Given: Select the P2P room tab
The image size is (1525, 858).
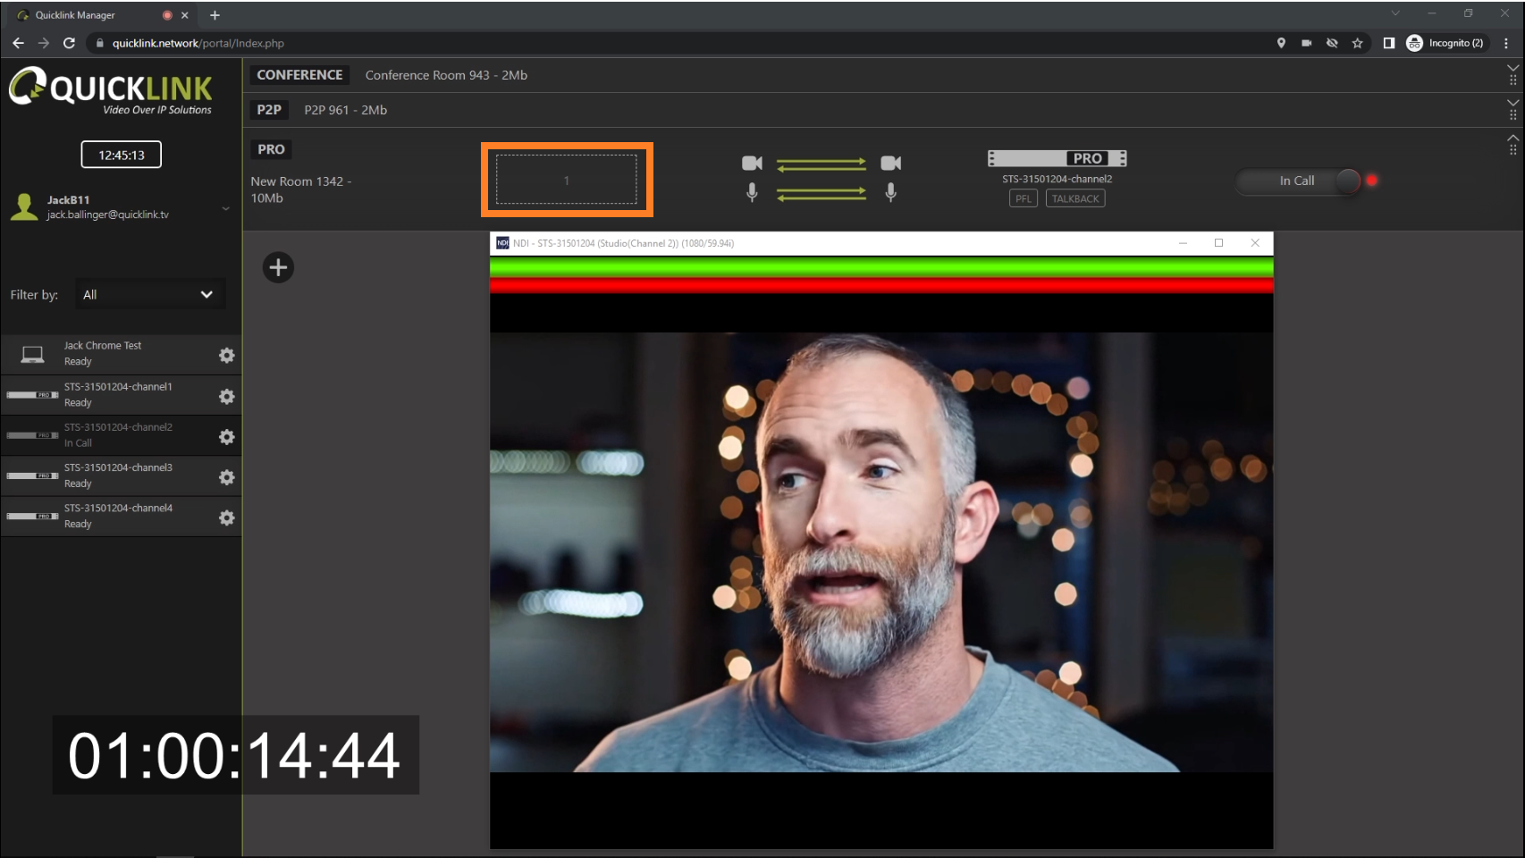Looking at the screenshot, I should coord(269,110).
